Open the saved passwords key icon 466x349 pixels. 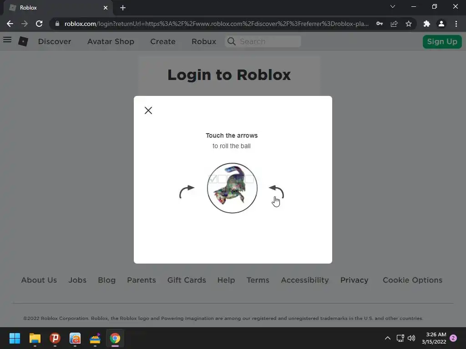click(x=380, y=24)
